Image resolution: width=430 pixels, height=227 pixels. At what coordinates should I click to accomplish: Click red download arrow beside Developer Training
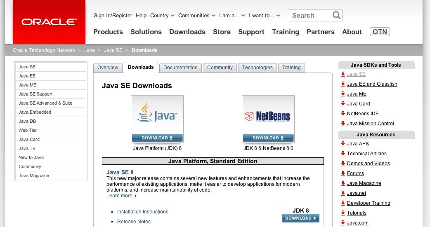[x=343, y=203]
